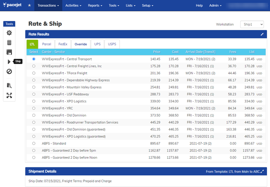Choose Mountain Valley Express rate
The height and width of the screenshot is (187, 270).
point(34,87)
